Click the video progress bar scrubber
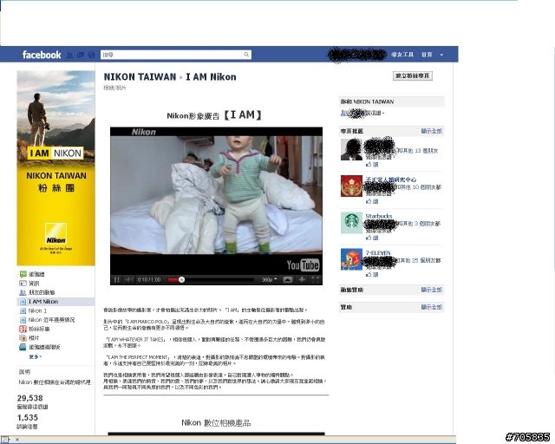 coord(181,280)
